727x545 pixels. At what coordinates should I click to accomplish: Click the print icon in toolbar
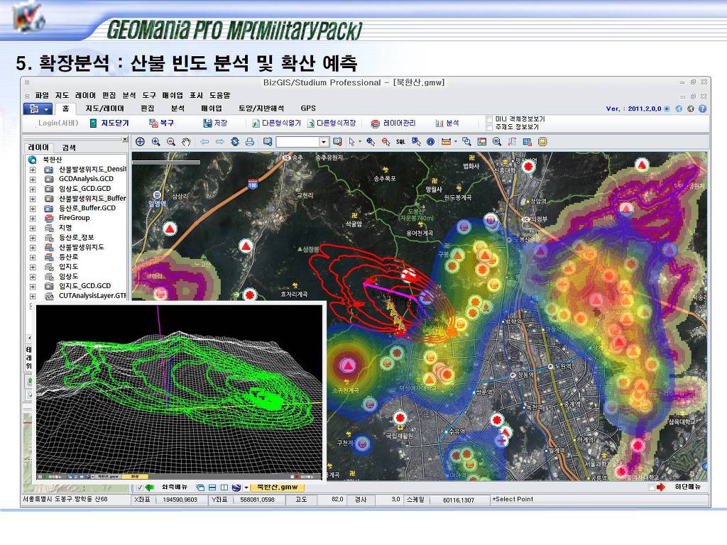pos(250,142)
